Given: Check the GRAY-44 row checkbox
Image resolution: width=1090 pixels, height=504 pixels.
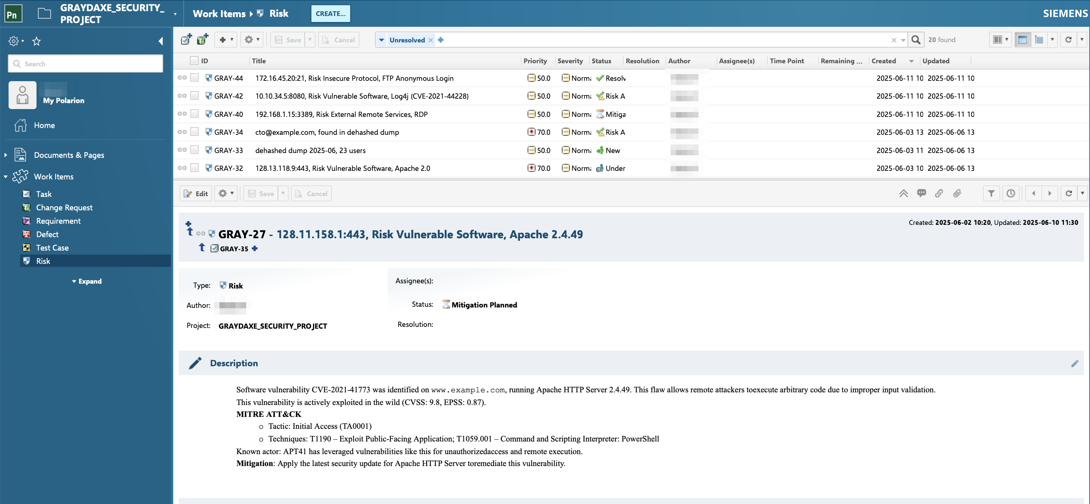Looking at the screenshot, I should (x=194, y=78).
